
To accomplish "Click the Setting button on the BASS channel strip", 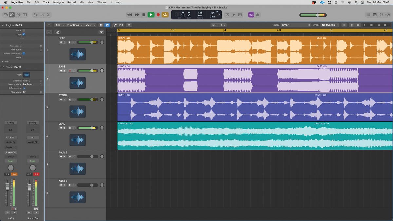I will pos(11,122).
